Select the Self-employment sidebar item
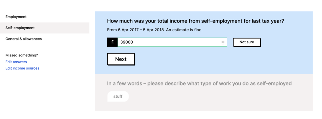322x119 pixels. coord(45,28)
